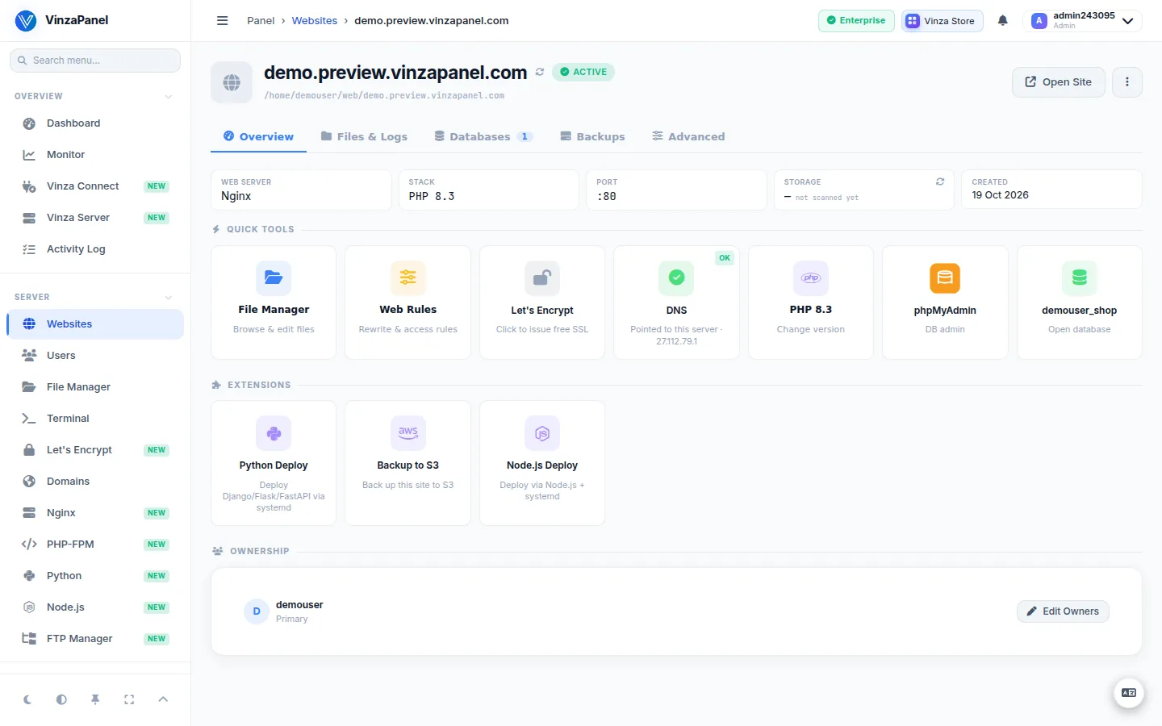This screenshot has height=726, width=1162.
Task: Open Python Deploy extension
Action: click(274, 463)
